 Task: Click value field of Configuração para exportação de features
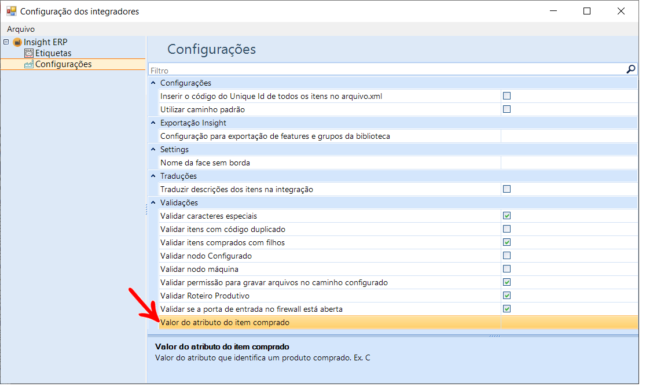click(570, 136)
